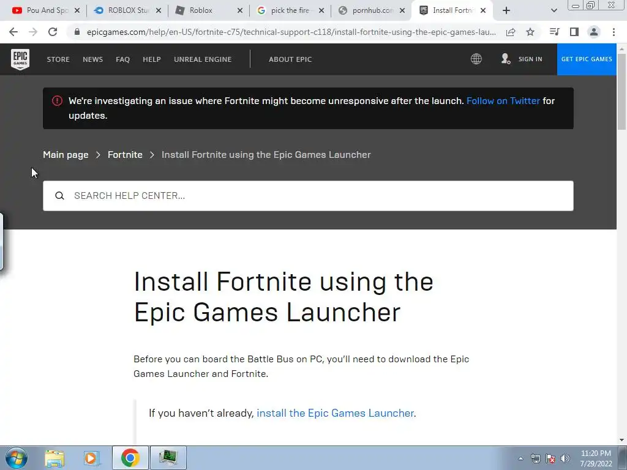Click the red alert icon in the banner
This screenshot has width=627, height=470.
[57, 101]
